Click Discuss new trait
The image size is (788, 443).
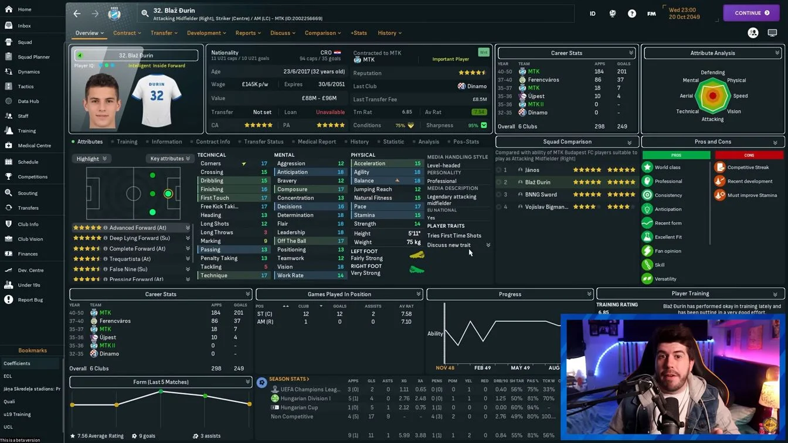click(x=449, y=245)
